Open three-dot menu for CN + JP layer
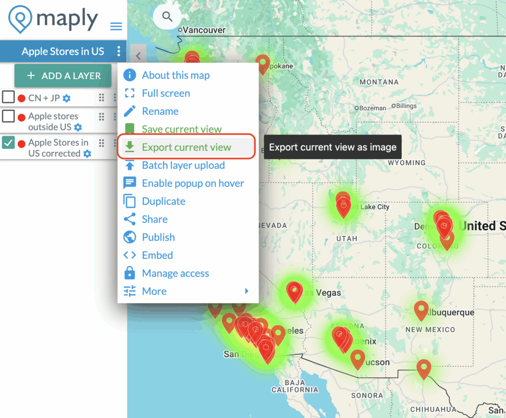Image resolution: width=506 pixels, height=418 pixels. pyautogui.click(x=115, y=98)
